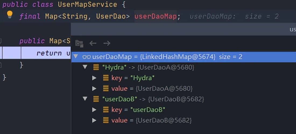Viewport: 296px width, 134px height.
Task: Collapse the "Hydra" map entry
Action: pos(85,67)
